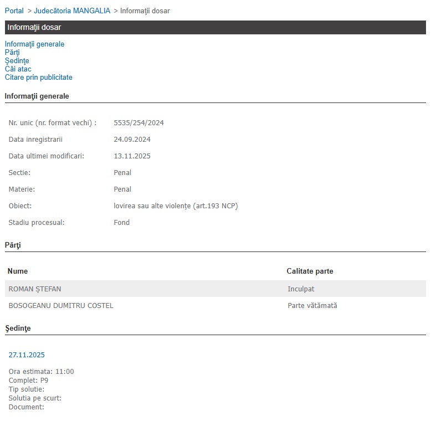Open the Portal breadcrumb link
Image resolution: width=431 pixels, height=421 pixels.
tap(14, 11)
